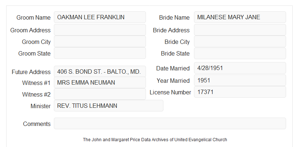Click the Bride Name label
The width and height of the screenshot is (293, 147).
pyautogui.click(x=174, y=17)
